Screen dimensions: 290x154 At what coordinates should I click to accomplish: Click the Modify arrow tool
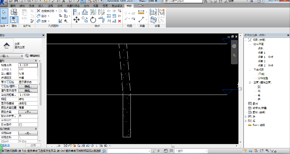[x=4, y=14]
